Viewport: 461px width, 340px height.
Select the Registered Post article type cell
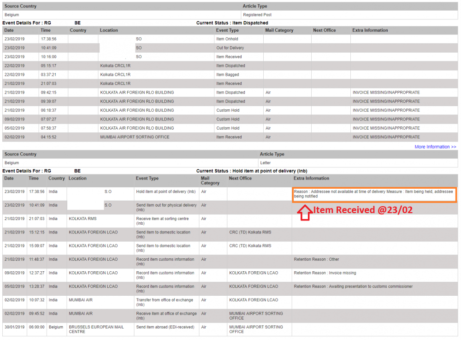[x=257, y=15]
